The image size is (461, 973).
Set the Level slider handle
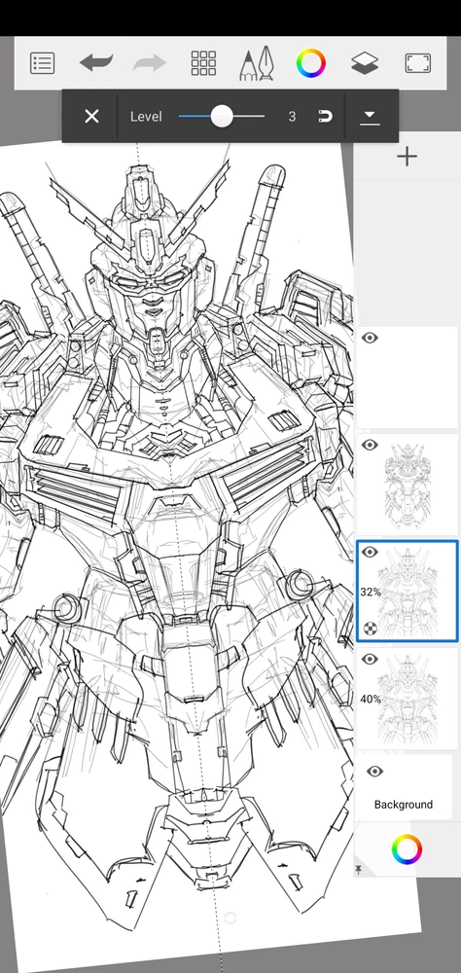(222, 116)
